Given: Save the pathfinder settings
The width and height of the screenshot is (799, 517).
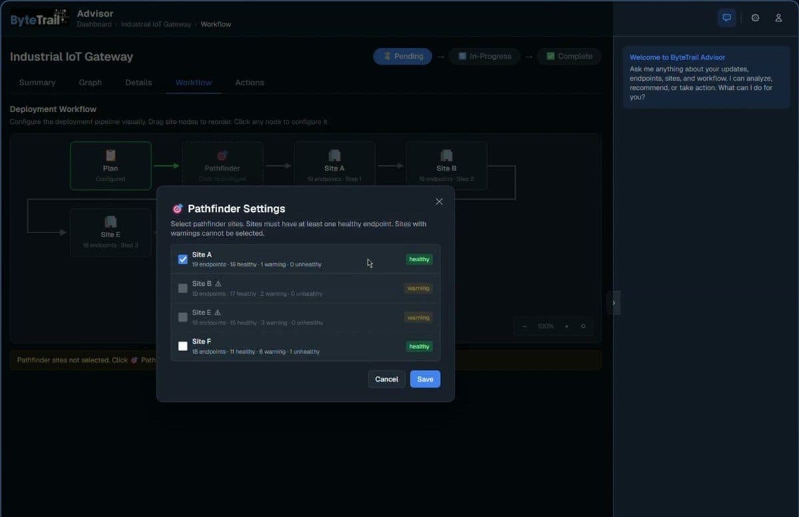Looking at the screenshot, I should tap(425, 379).
